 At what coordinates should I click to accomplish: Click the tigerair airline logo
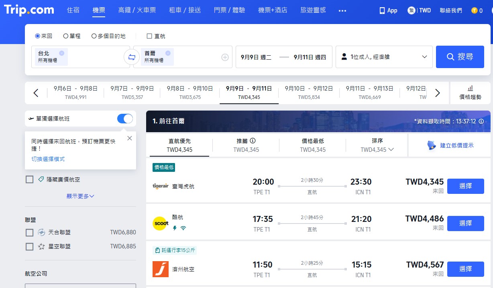pyautogui.click(x=160, y=186)
